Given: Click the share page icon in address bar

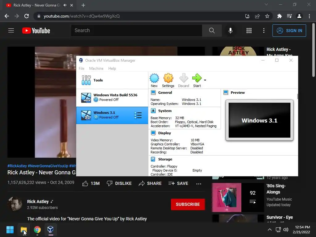Looking at the screenshot, I should coord(257,16).
